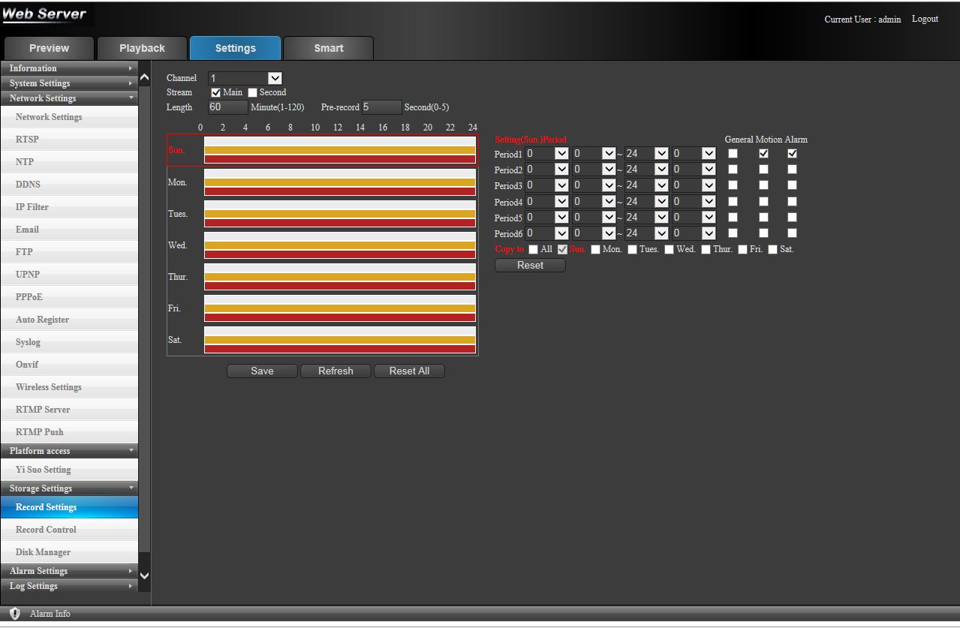The height and width of the screenshot is (628, 960).
Task: Enable General recording for Period2
Action: [733, 170]
